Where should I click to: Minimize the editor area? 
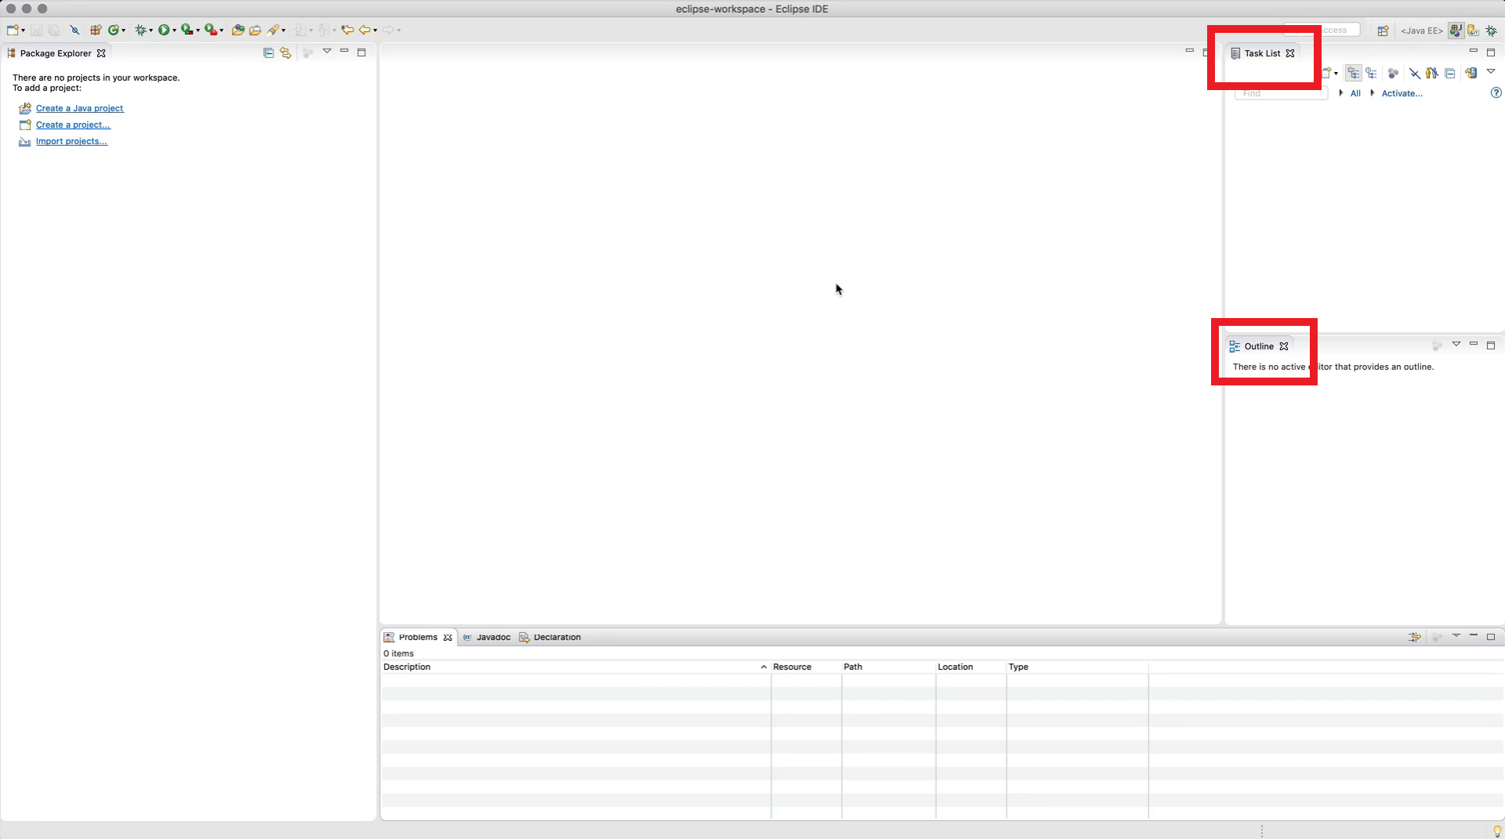1189,51
